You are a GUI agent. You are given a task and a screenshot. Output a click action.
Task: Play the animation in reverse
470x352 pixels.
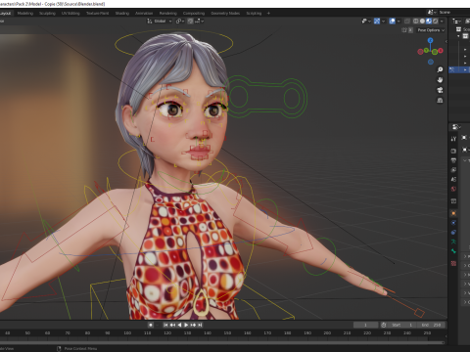pyautogui.click(x=179, y=325)
